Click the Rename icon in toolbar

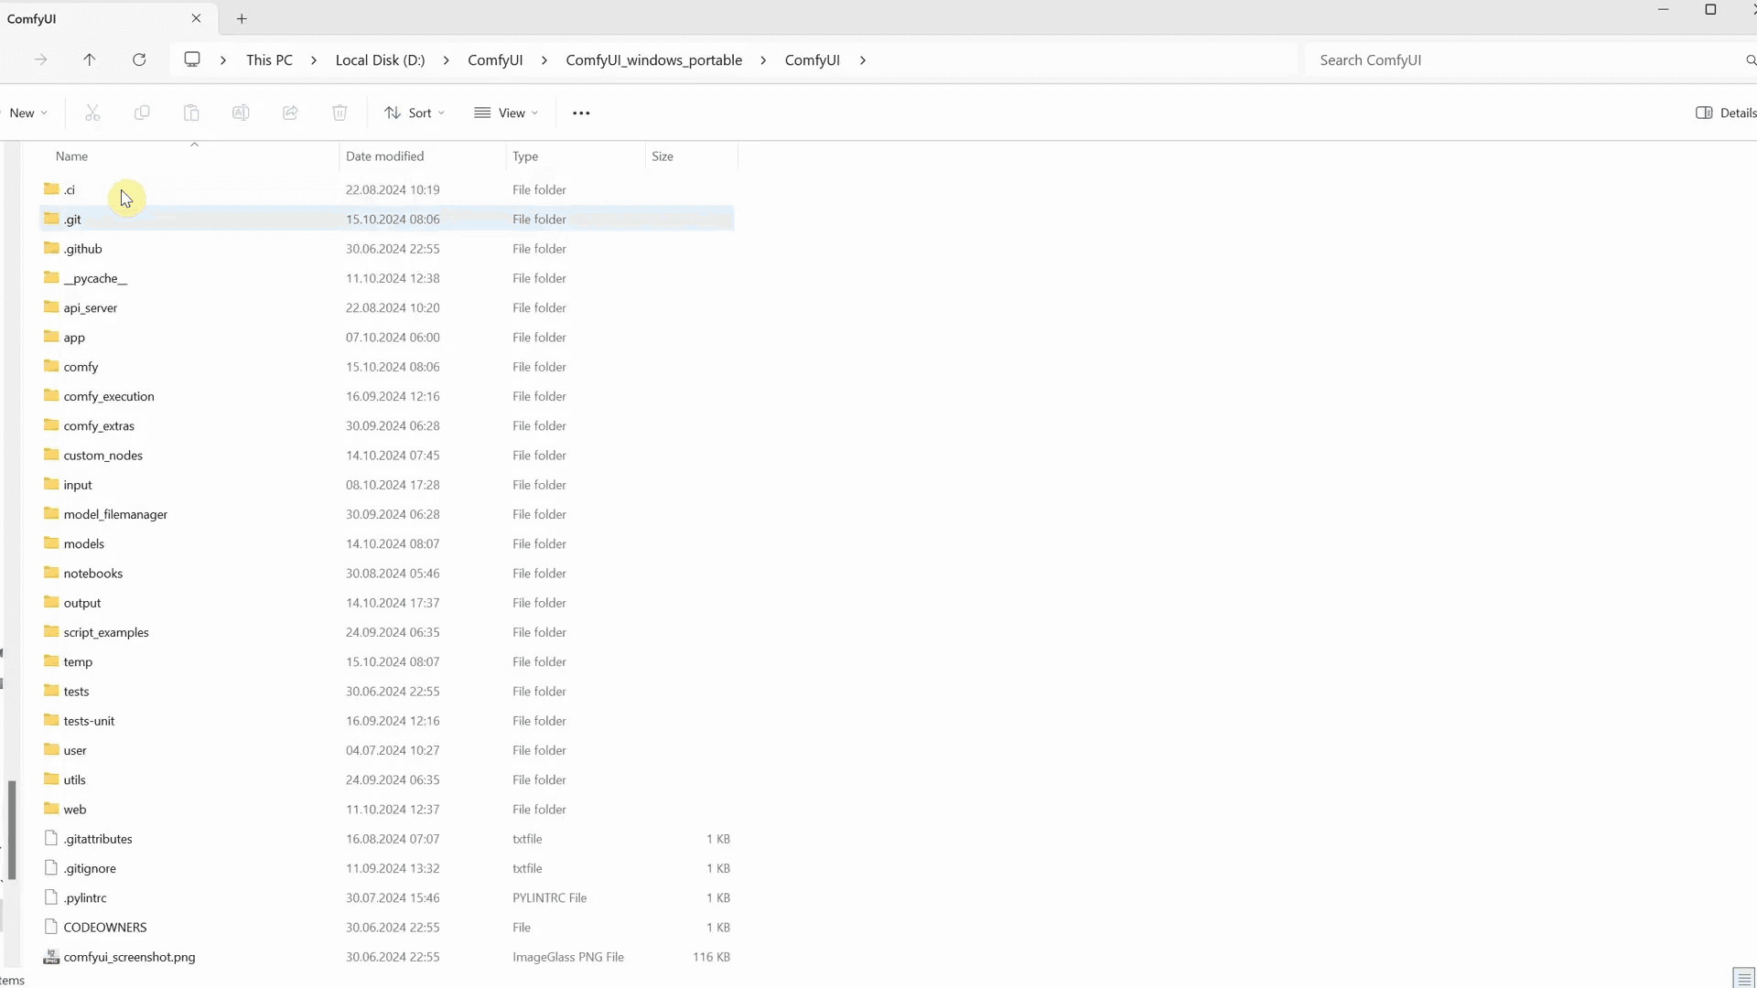click(241, 113)
